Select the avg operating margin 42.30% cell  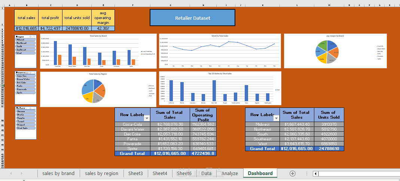pos(103,28)
